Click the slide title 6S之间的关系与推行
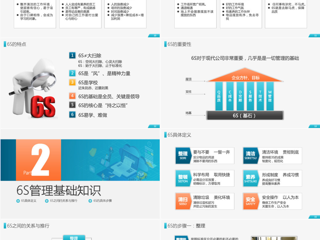 tap(28, 226)
